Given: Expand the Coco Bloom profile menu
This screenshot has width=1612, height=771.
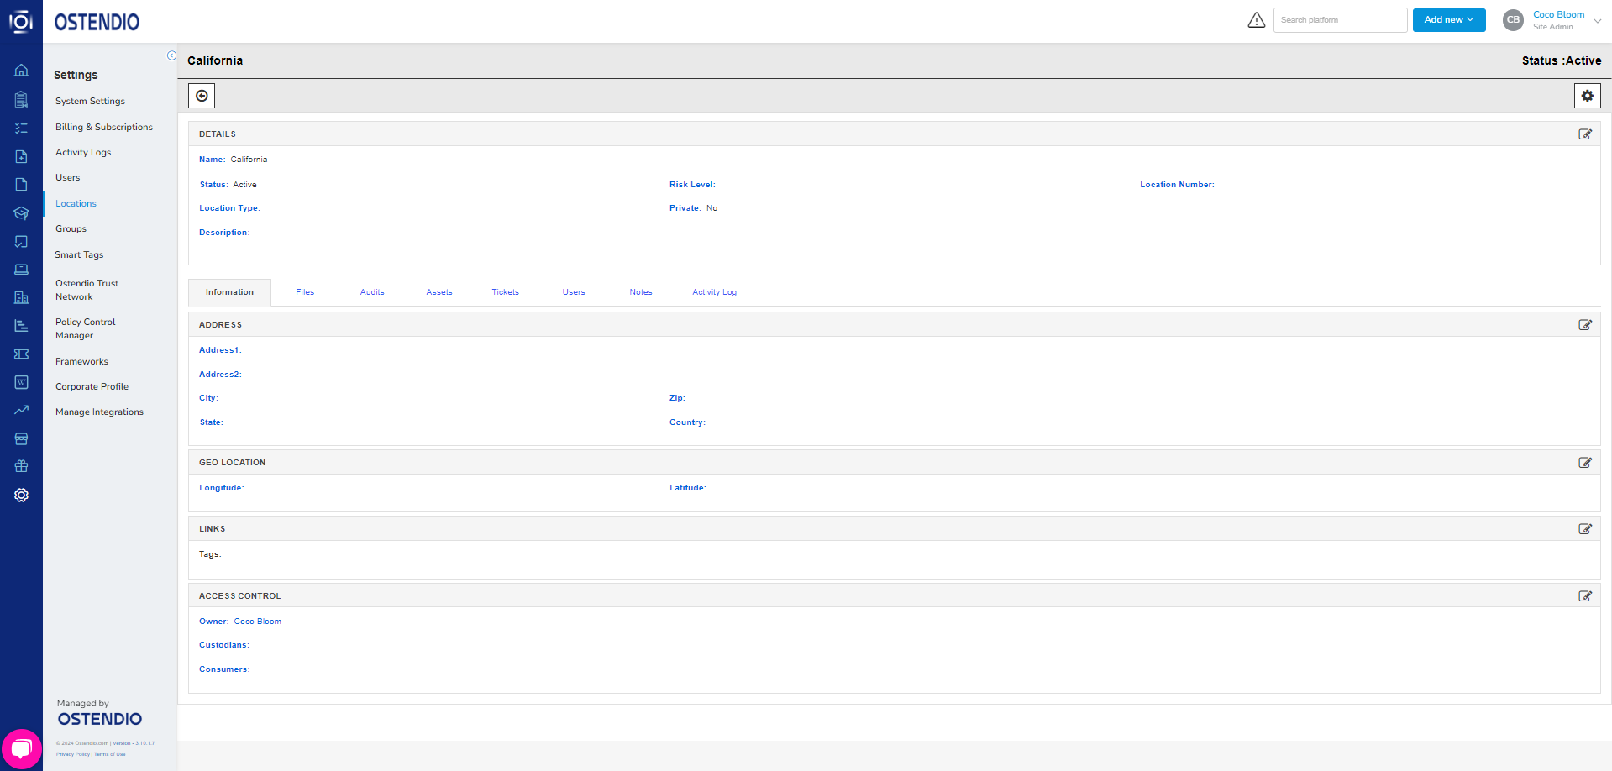Looking at the screenshot, I should pyautogui.click(x=1558, y=19).
